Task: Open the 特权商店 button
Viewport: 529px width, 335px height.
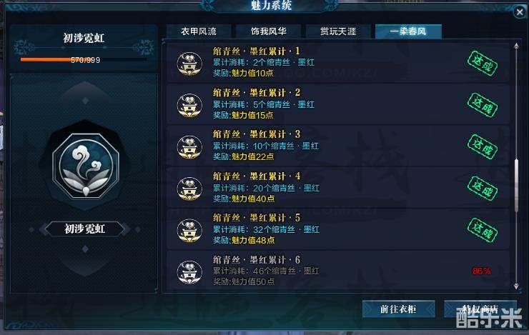Action: click(480, 309)
